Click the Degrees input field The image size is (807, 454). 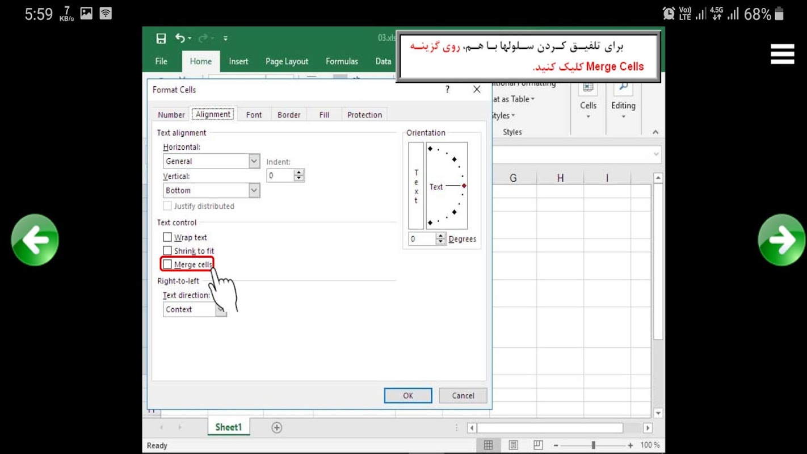click(422, 239)
